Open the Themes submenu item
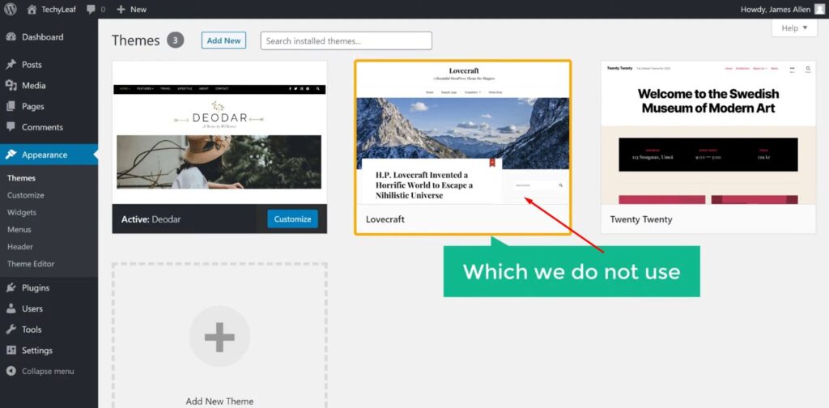The width and height of the screenshot is (829, 408). click(x=21, y=178)
